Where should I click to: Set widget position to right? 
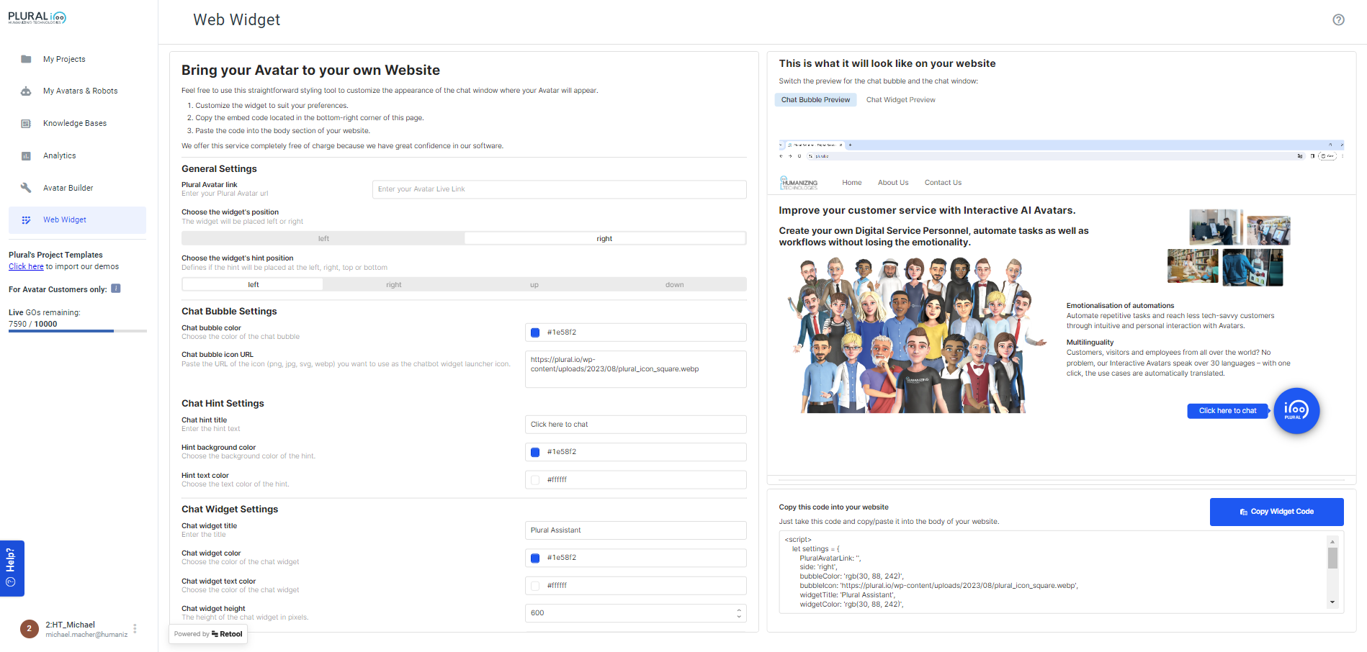click(x=604, y=239)
